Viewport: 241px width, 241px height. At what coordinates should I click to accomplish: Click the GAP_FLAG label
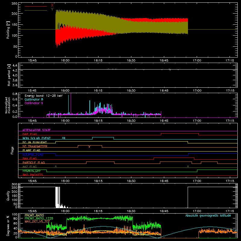click(x=30, y=134)
